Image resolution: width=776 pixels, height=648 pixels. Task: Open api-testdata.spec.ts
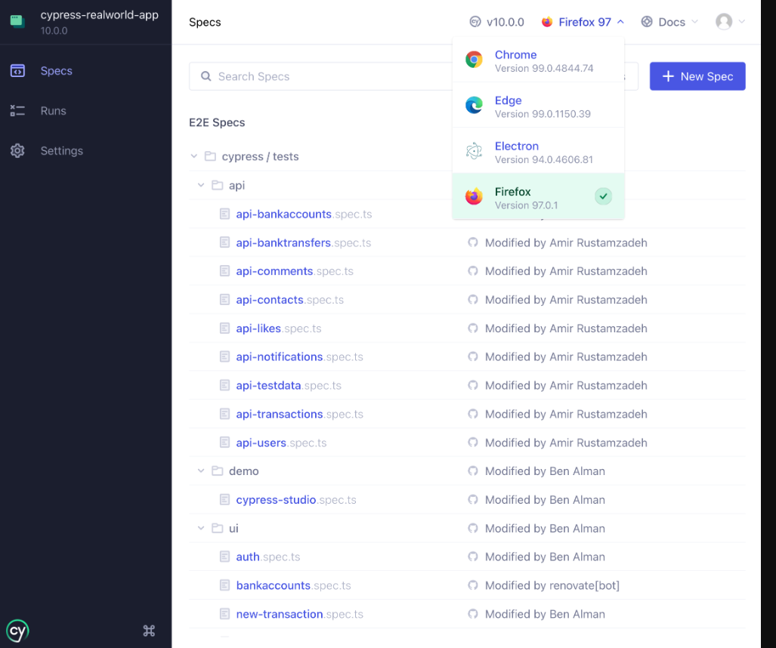click(289, 385)
